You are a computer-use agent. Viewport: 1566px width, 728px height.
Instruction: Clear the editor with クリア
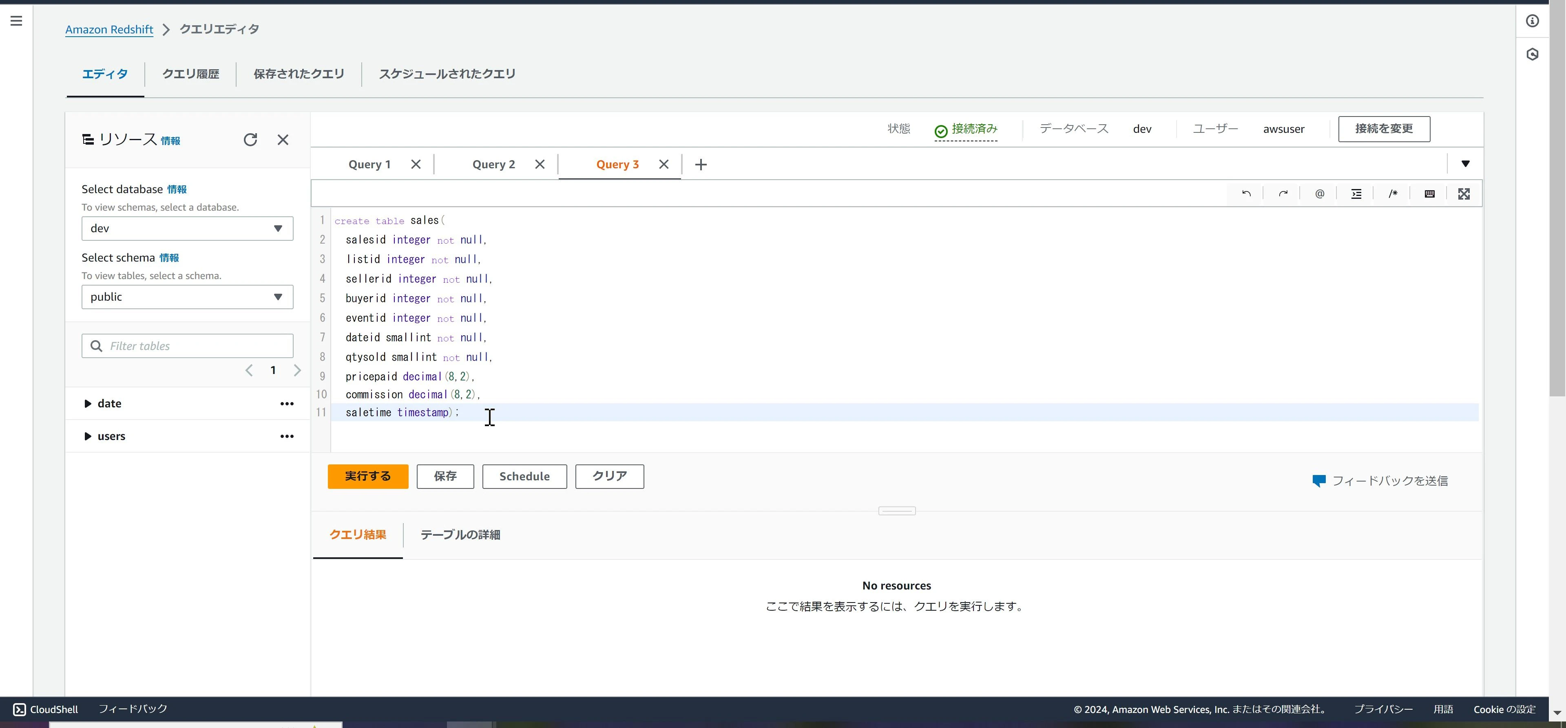coord(610,477)
